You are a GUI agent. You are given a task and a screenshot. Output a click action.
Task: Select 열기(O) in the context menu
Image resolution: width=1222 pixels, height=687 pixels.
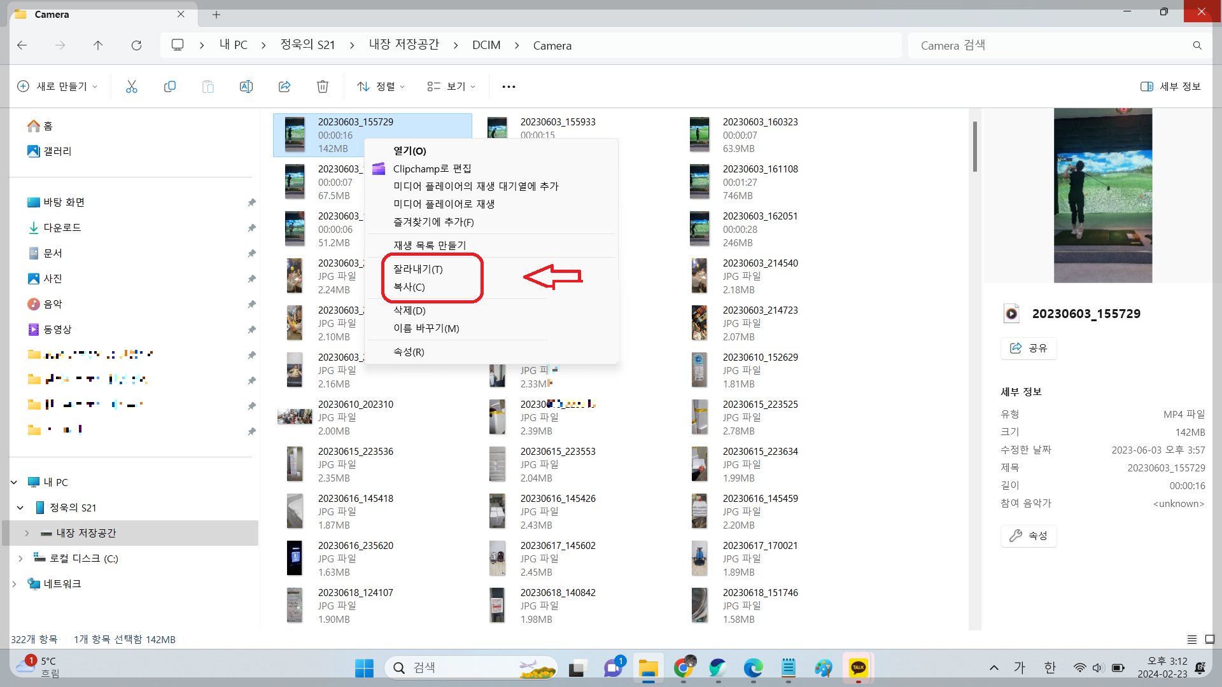pyautogui.click(x=411, y=151)
